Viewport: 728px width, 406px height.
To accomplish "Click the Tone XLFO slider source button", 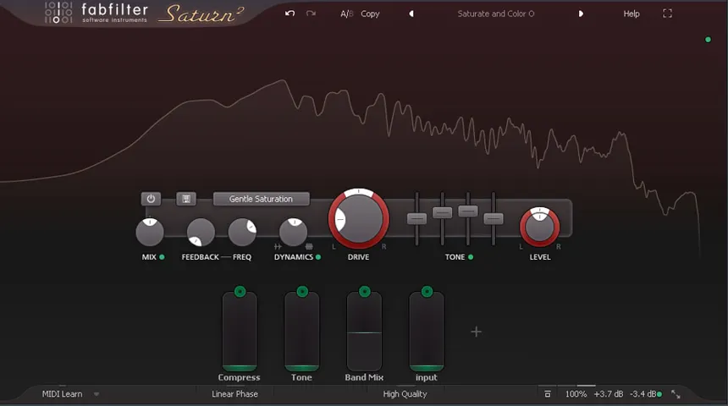I will (x=302, y=292).
